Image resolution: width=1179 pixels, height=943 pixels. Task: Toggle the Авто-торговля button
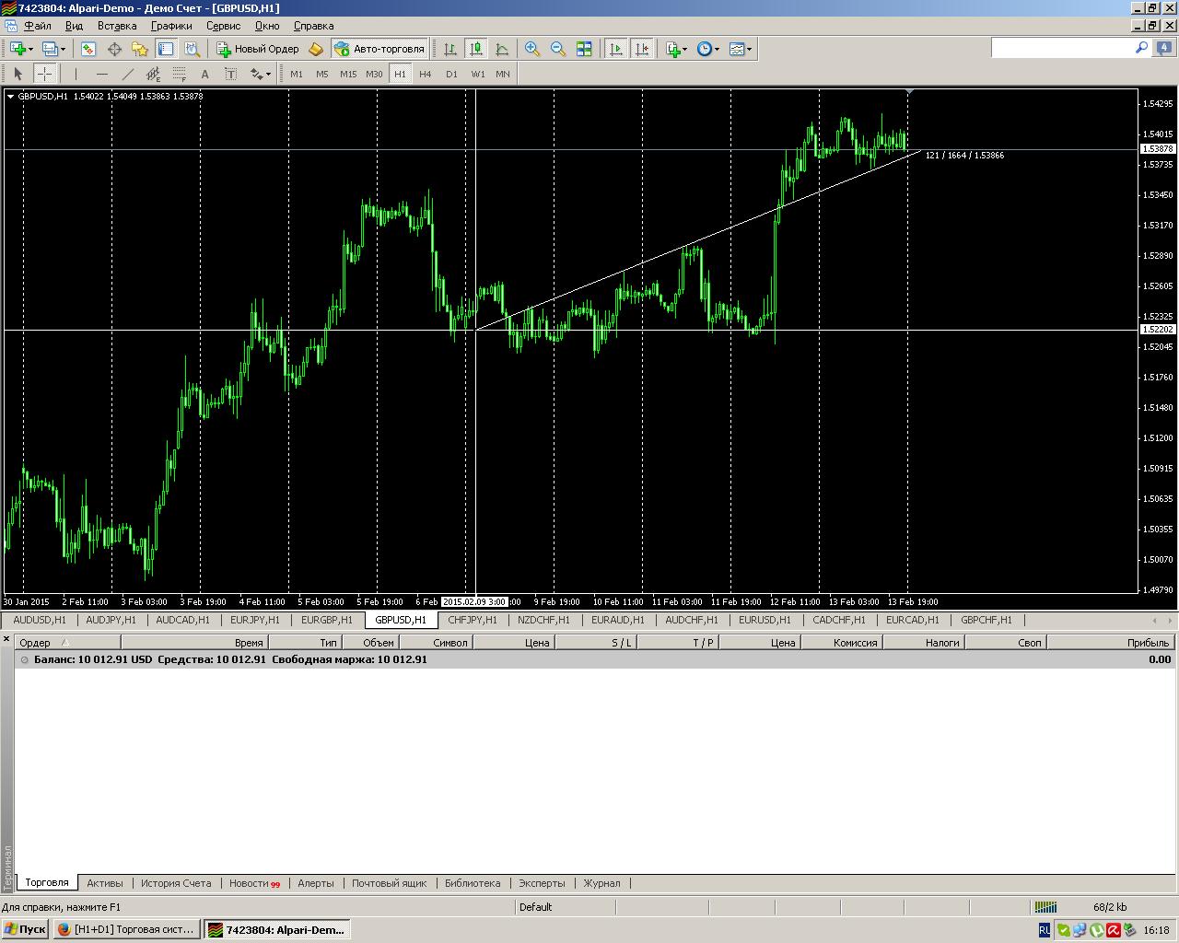(x=379, y=49)
